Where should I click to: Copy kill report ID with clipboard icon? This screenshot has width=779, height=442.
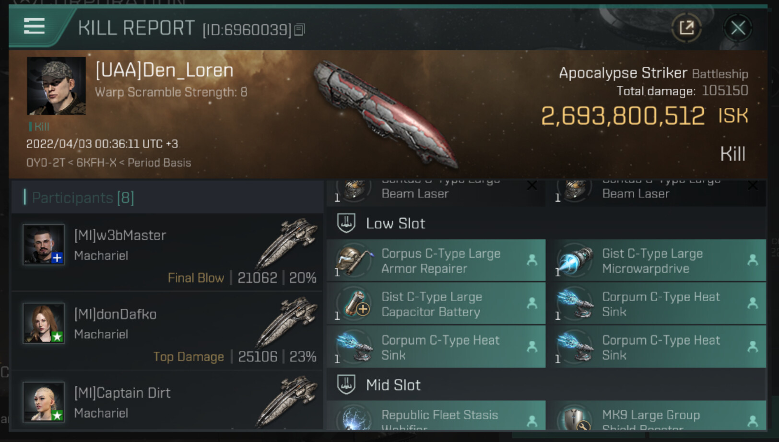click(x=300, y=30)
